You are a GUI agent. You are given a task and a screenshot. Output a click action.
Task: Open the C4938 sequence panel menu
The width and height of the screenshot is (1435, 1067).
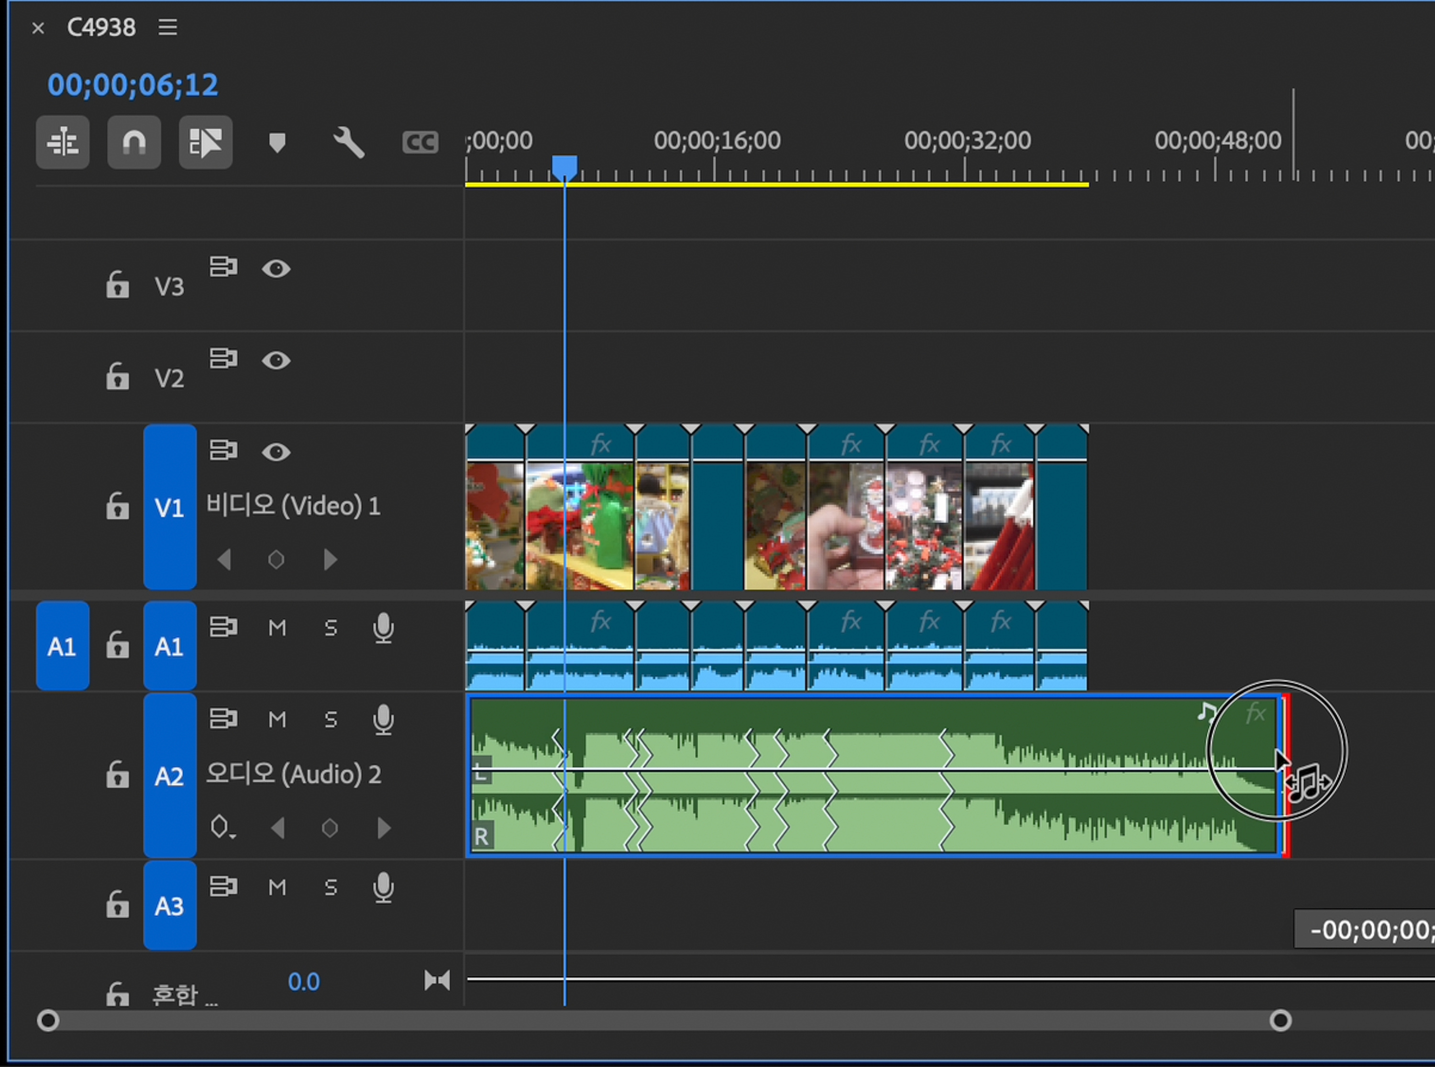pyautogui.click(x=168, y=27)
